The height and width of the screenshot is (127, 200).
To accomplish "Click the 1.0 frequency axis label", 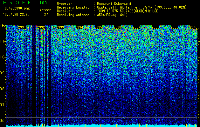I will click(x=3, y=57).
